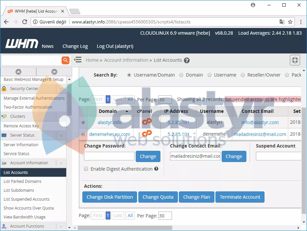Open alastyr.info domain link
The width and height of the screenshot is (307, 231).
[109, 122]
